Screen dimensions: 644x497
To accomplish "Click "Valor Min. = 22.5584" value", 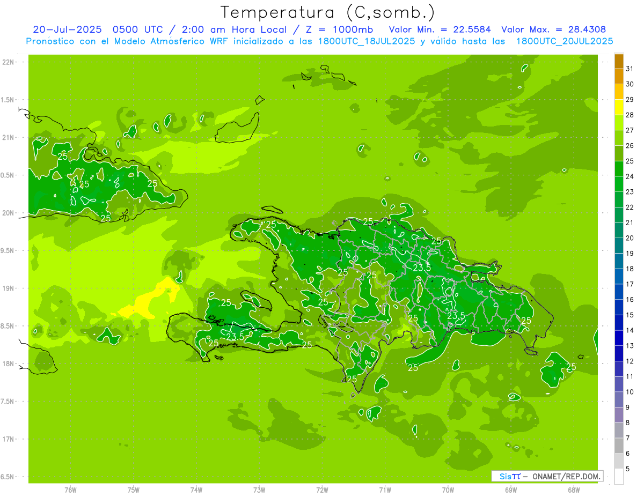I will tap(440, 29).
